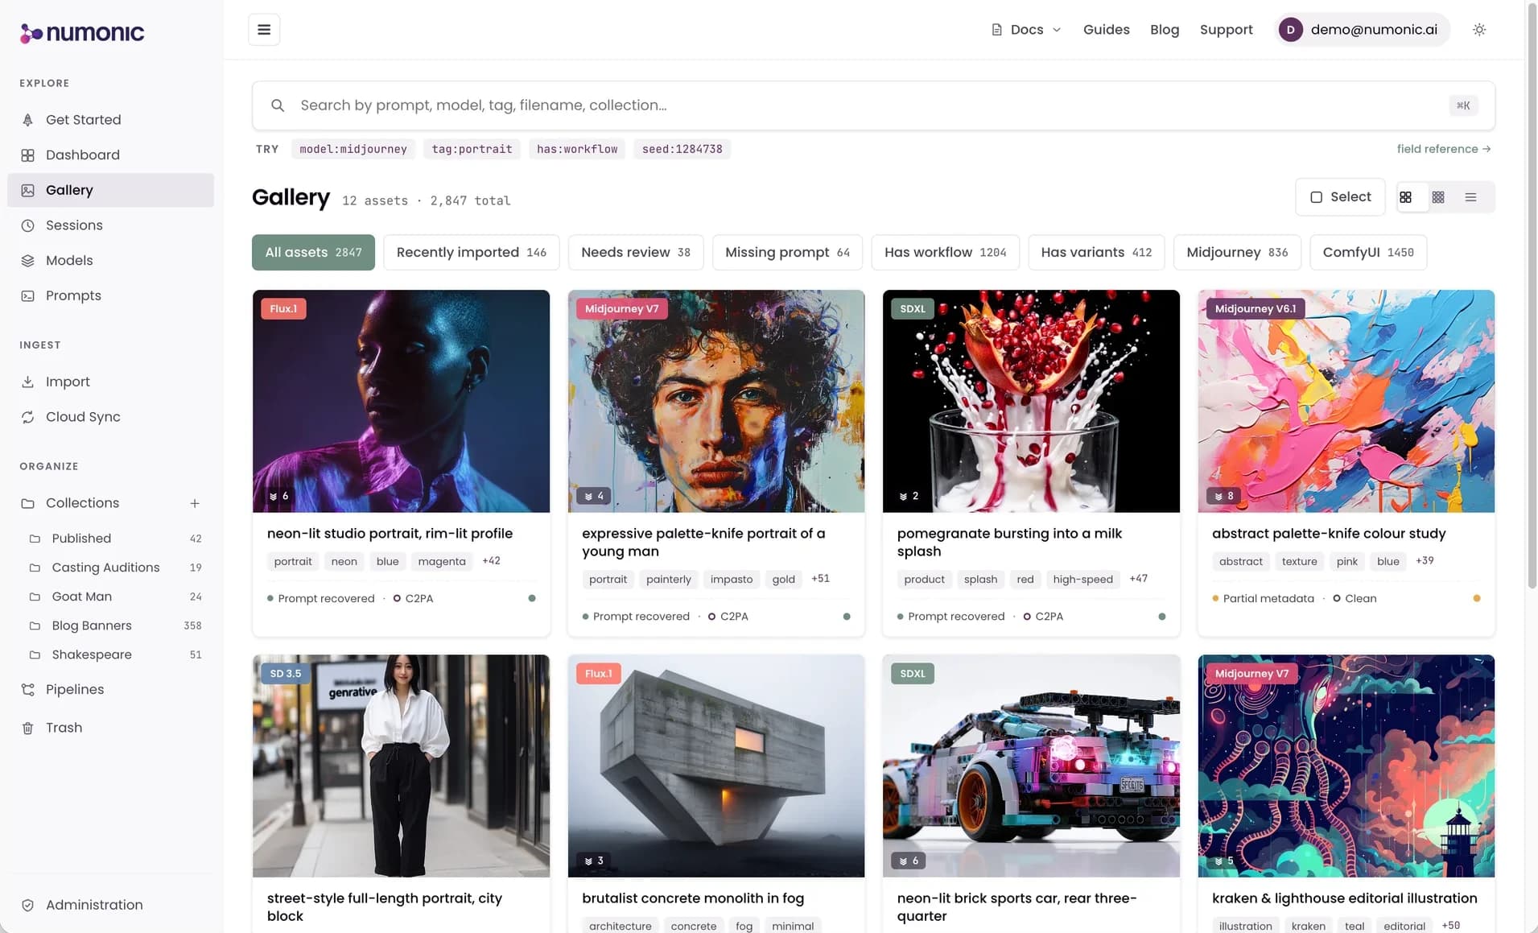
Task: Open the field reference link
Action: click(x=1444, y=149)
